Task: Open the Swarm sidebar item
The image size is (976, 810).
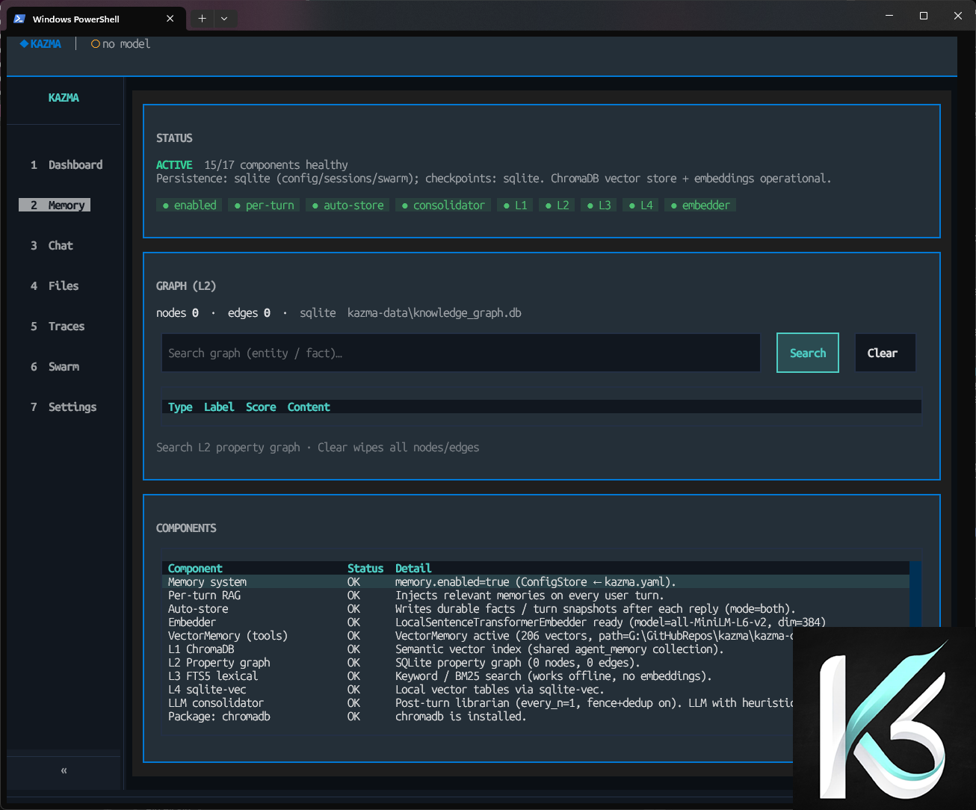Action: (55, 367)
